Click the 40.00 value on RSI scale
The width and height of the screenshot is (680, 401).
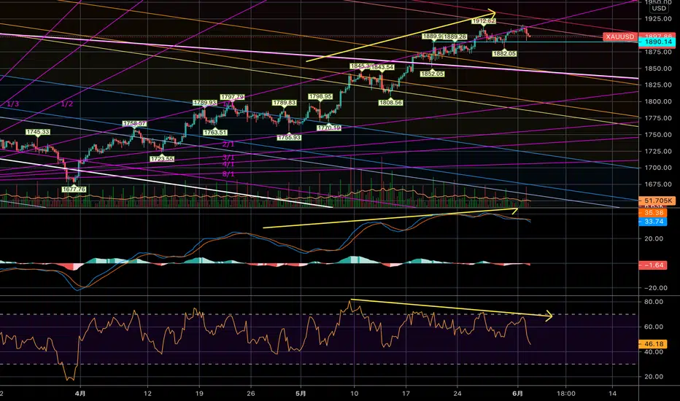click(x=654, y=351)
